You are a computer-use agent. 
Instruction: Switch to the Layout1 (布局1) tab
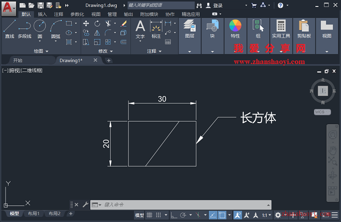[34, 213]
